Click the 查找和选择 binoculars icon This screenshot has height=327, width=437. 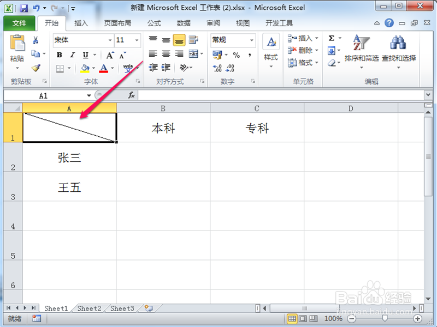(x=397, y=44)
